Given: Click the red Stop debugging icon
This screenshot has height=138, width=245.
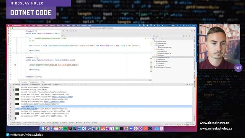Looking at the screenshot, I should click(x=11, y=95).
